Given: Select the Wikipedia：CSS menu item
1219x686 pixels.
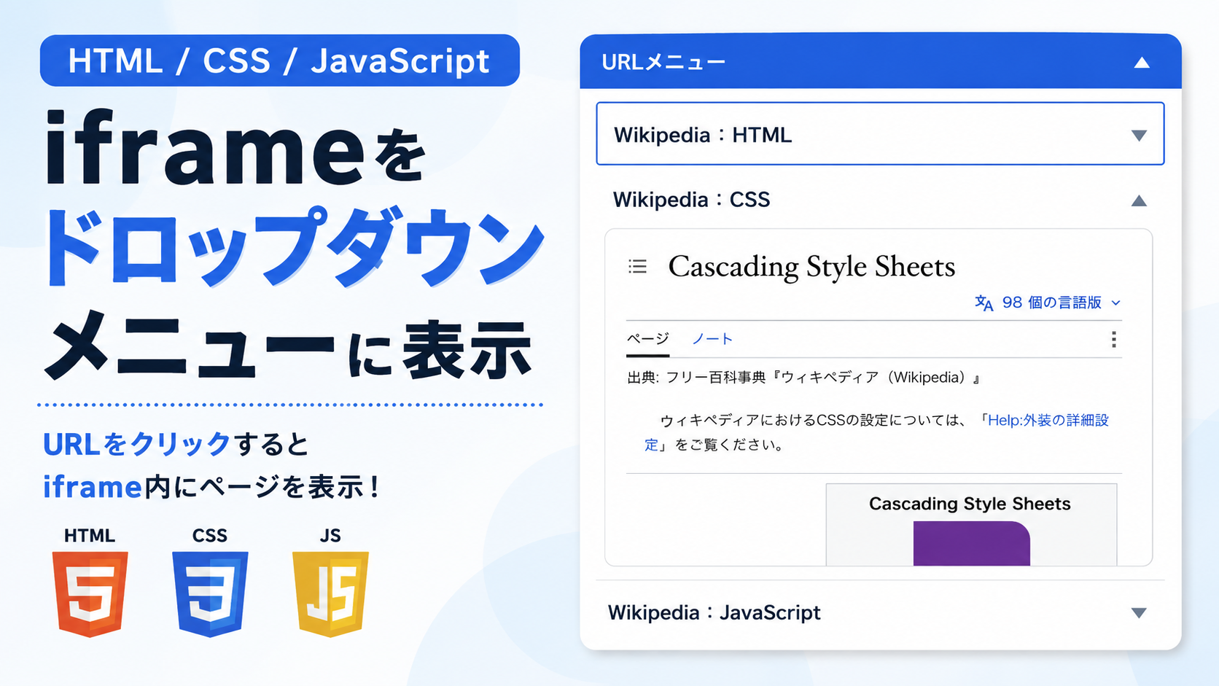Looking at the screenshot, I should pos(880,200).
